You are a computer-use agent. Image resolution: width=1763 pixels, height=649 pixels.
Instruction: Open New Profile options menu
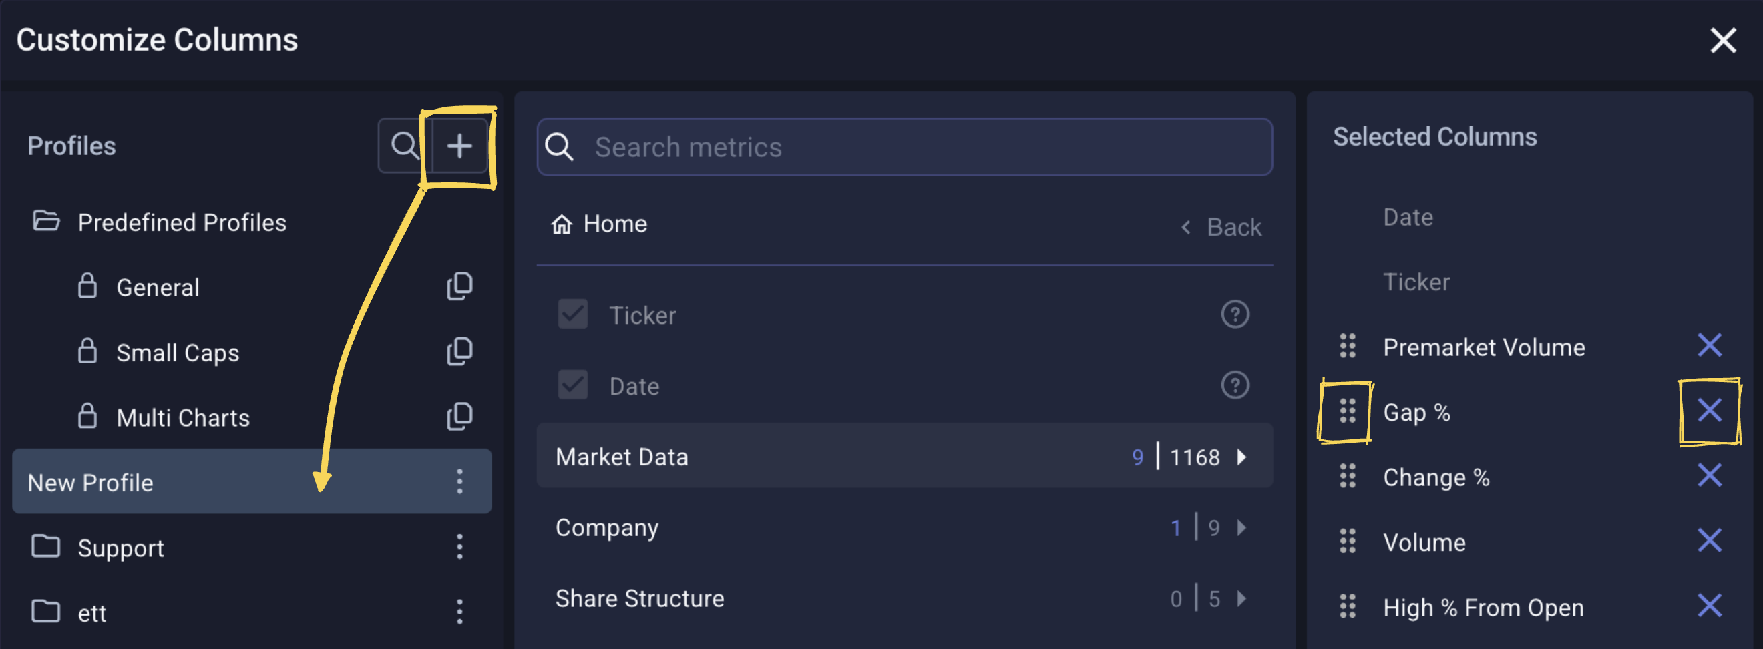click(459, 482)
